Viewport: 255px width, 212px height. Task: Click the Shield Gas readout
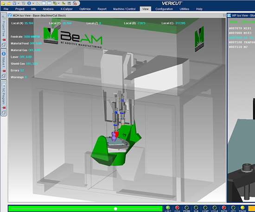(x=24, y=63)
